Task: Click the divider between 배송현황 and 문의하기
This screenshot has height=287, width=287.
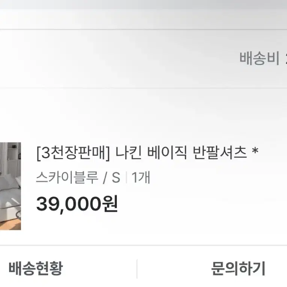Action: pyautogui.click(x=137, y=269)
